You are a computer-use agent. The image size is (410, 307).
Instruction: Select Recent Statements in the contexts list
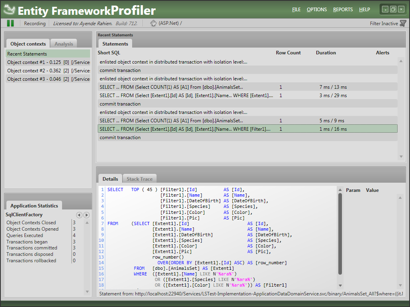(48, 54)
